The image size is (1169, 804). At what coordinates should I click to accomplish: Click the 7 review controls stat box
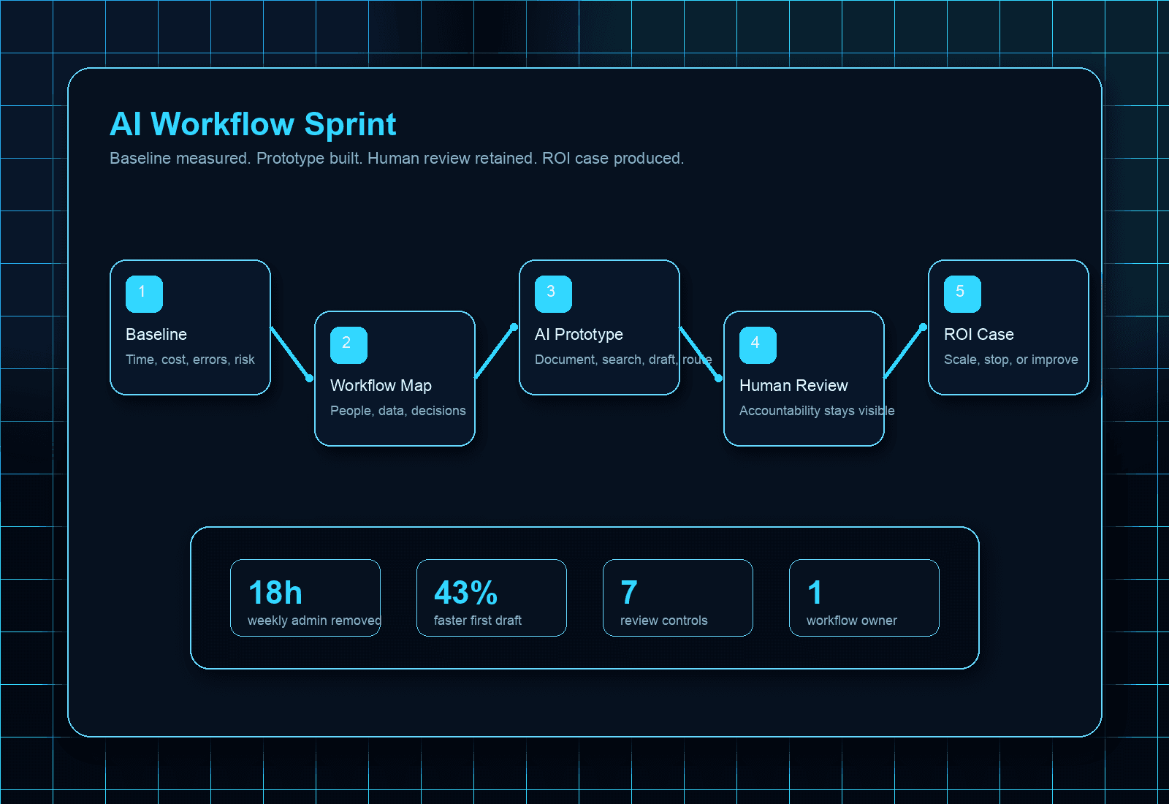click(677, 598)
